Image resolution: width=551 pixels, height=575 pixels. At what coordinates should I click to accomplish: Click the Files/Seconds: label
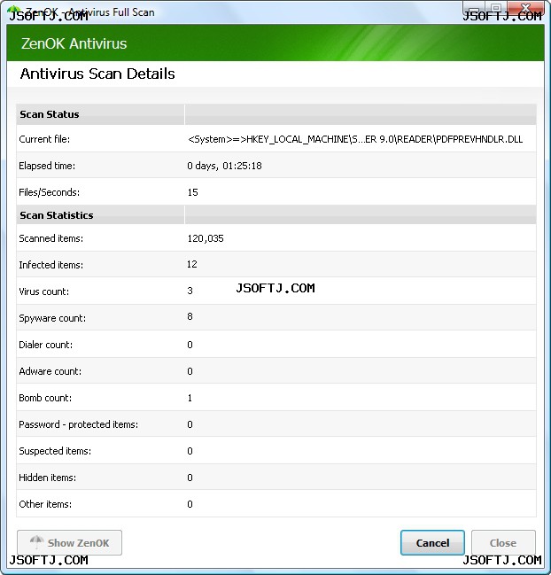click(49, 192)
